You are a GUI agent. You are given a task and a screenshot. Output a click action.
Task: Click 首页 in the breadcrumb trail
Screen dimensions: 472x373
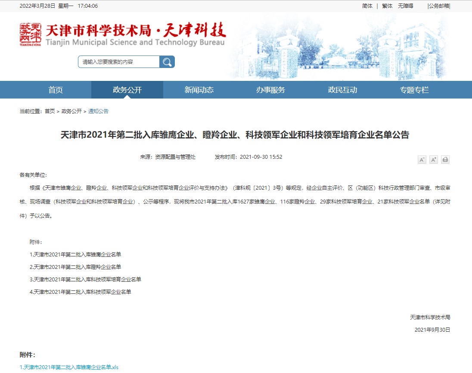click(50, 111)
